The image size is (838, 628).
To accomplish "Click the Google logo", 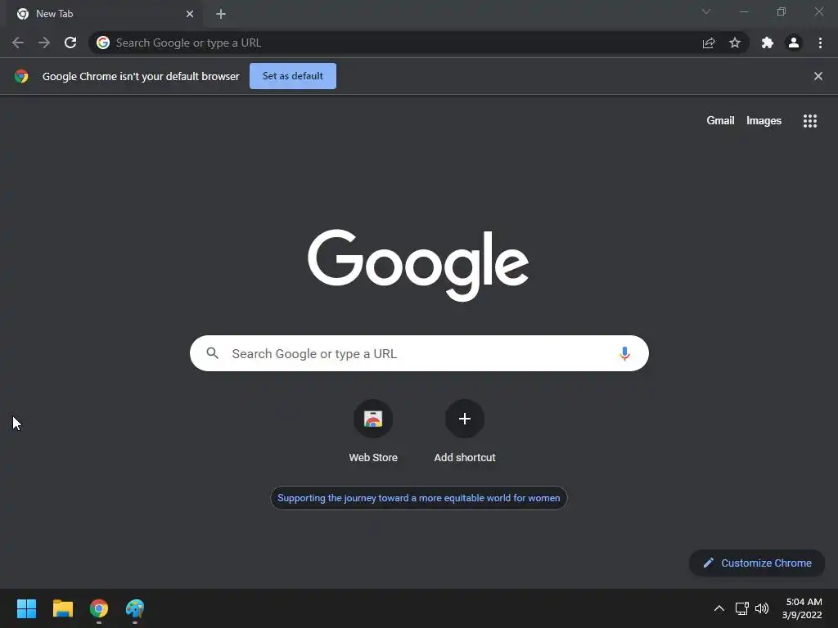I will pos(418,265).
